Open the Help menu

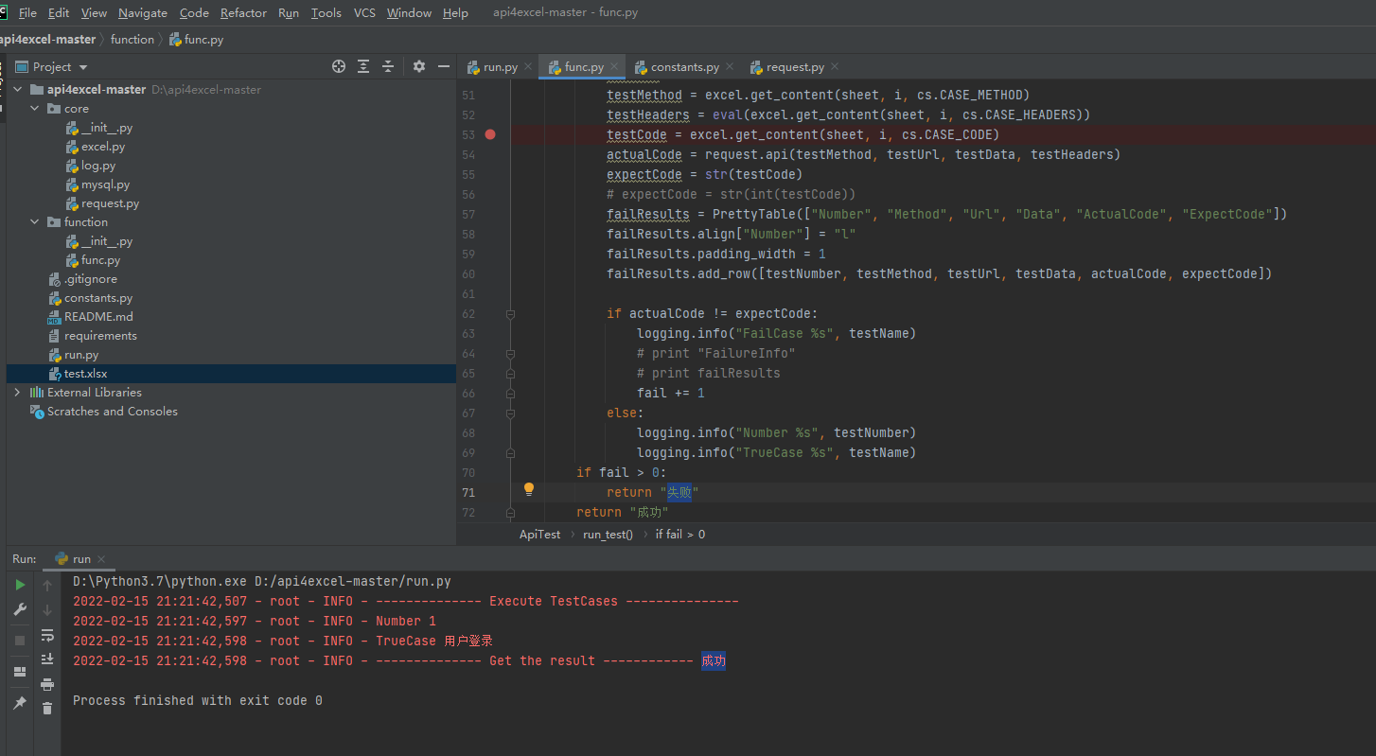point(455,13)
